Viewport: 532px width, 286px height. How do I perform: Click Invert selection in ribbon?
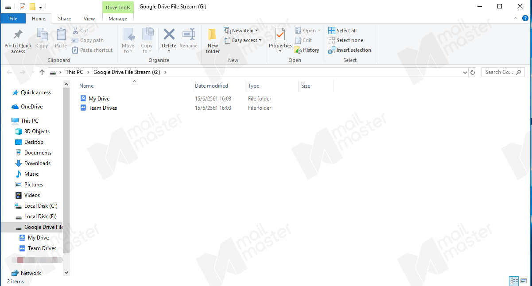tap(350, 50)
